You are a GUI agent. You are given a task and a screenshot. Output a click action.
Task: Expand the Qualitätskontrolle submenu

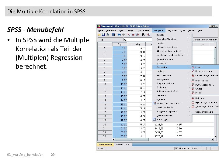[172, 115]
